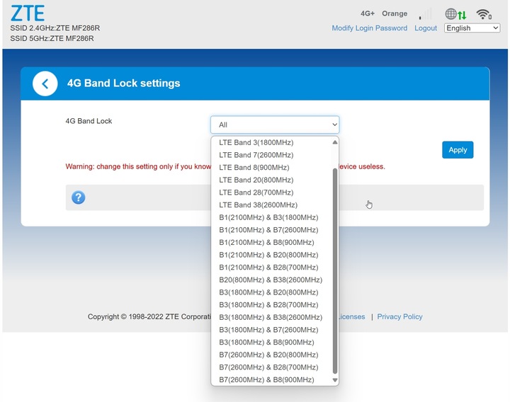Select LTE Band 38(2600MHz) option
The height and width of the screenshot is (402, 510).
(x=258, y=205)
